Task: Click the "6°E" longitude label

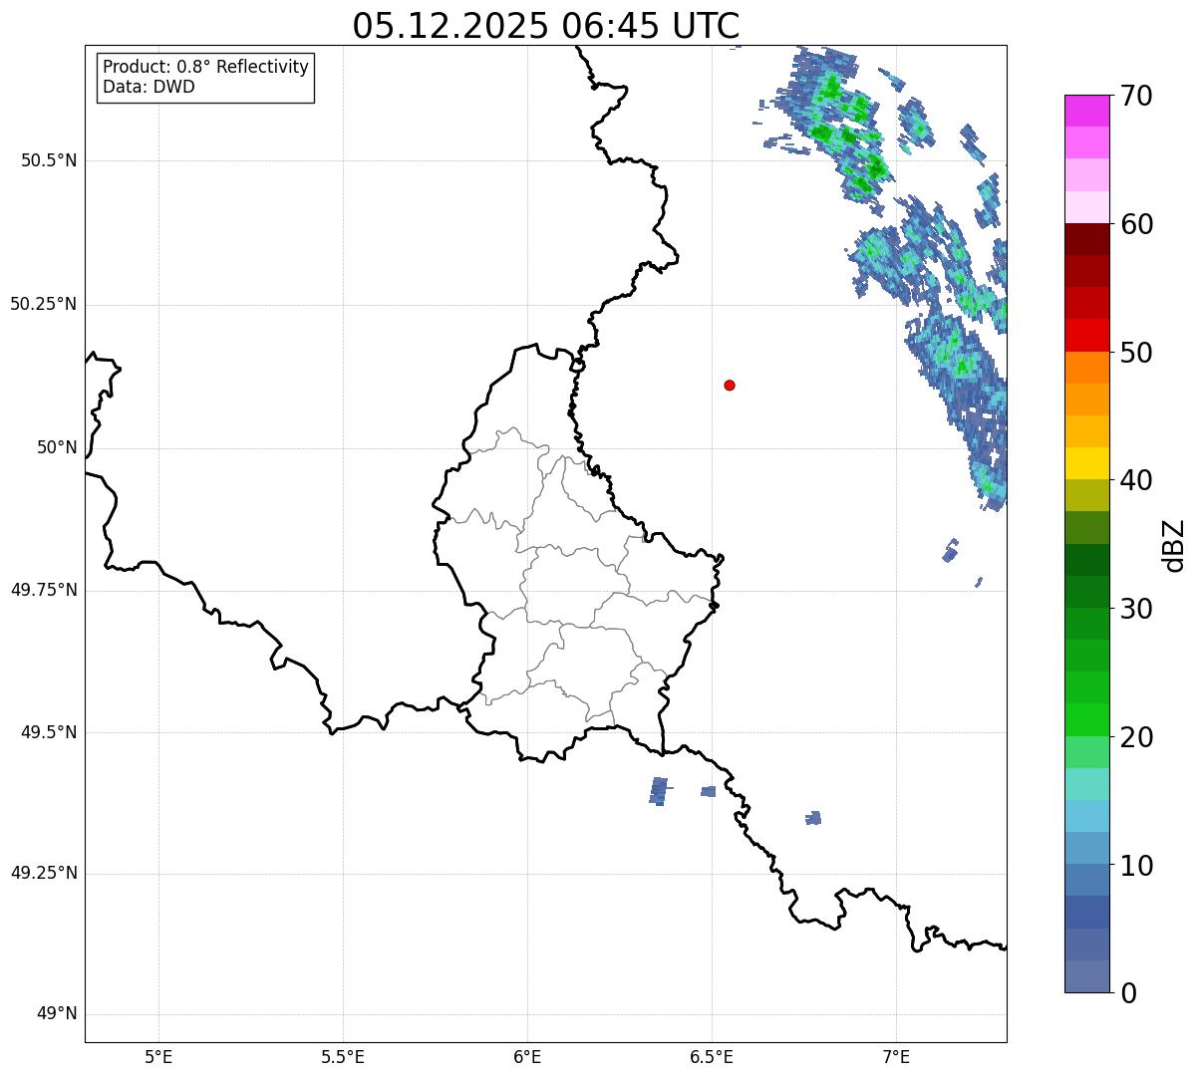Action: 527,1056
